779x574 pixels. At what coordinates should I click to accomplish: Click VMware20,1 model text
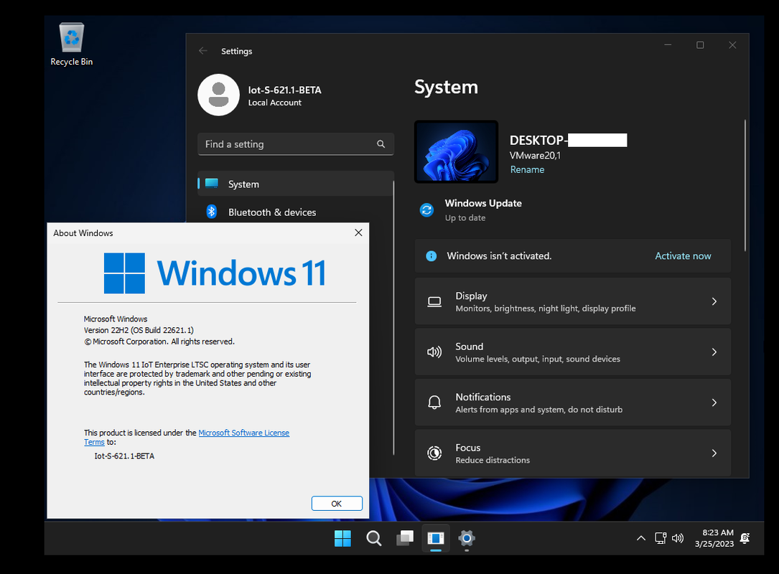pyautogui.click(x=535, y=156)
